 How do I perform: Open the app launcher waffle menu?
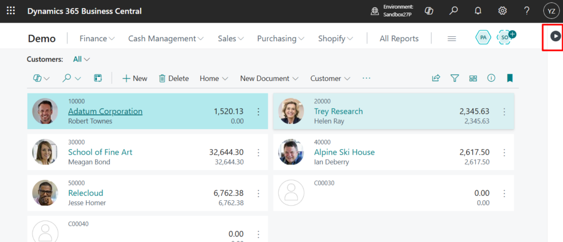point(11,11)
